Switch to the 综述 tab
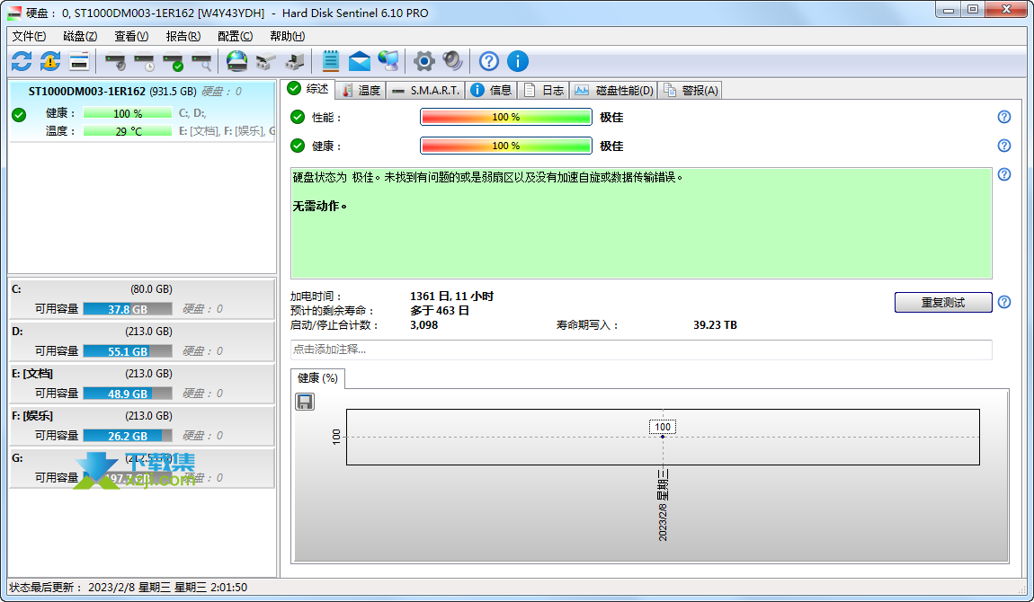1034x602 pixels. pos(308,88)
